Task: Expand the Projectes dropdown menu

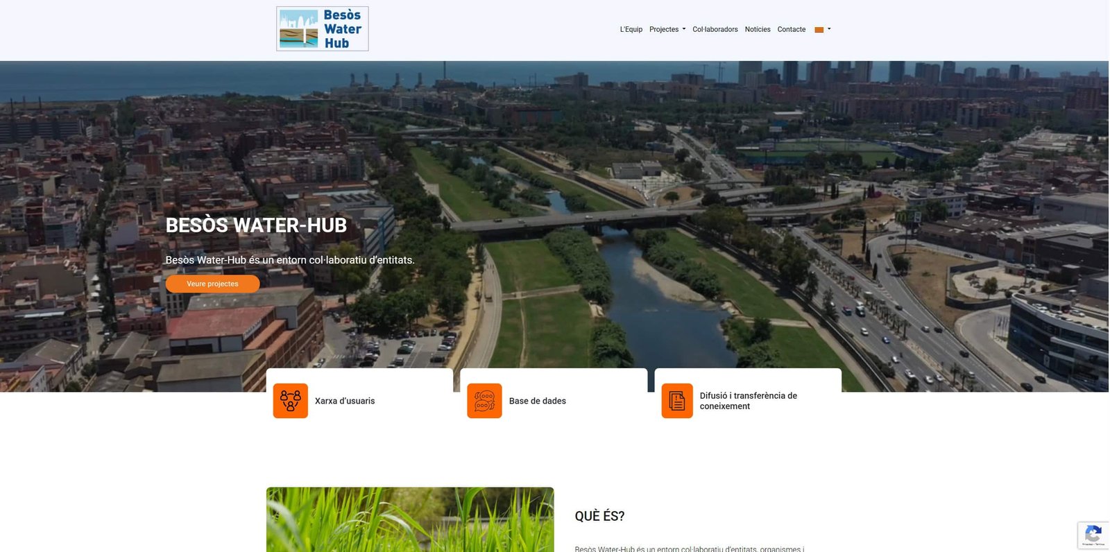Action: [667, 30]
